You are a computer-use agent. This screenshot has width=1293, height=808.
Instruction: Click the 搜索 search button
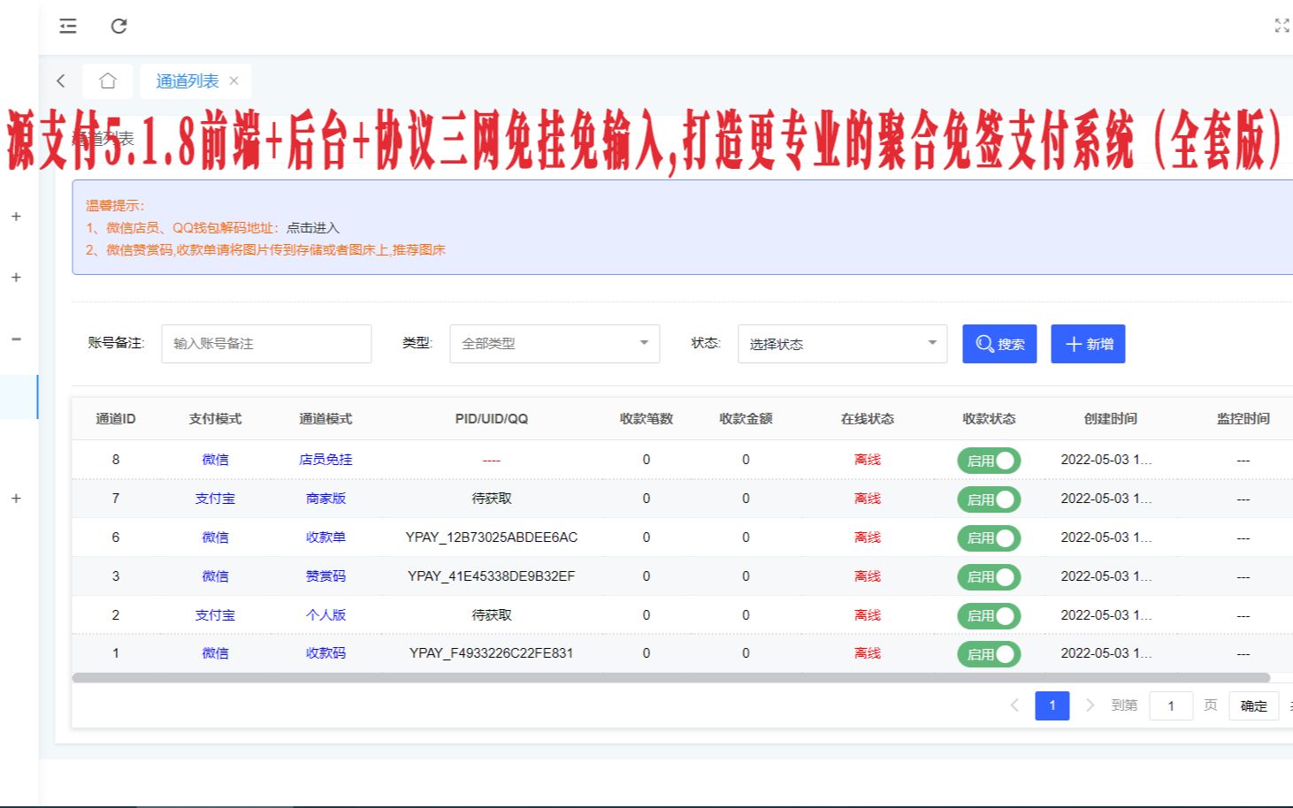point(999,344)
